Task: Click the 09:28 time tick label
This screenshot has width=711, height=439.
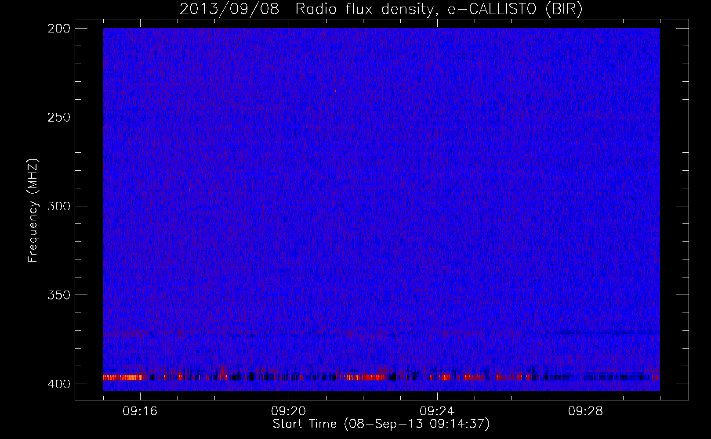Action: click(586, 411)
